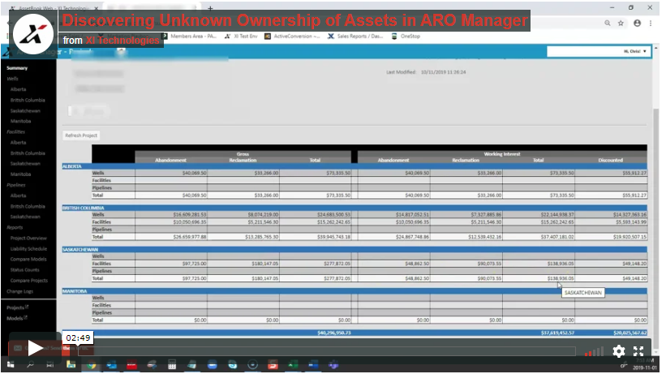Open Change Logs in sidebar
The height and width of the screenshot is (374, 666).
click(19, 291)
